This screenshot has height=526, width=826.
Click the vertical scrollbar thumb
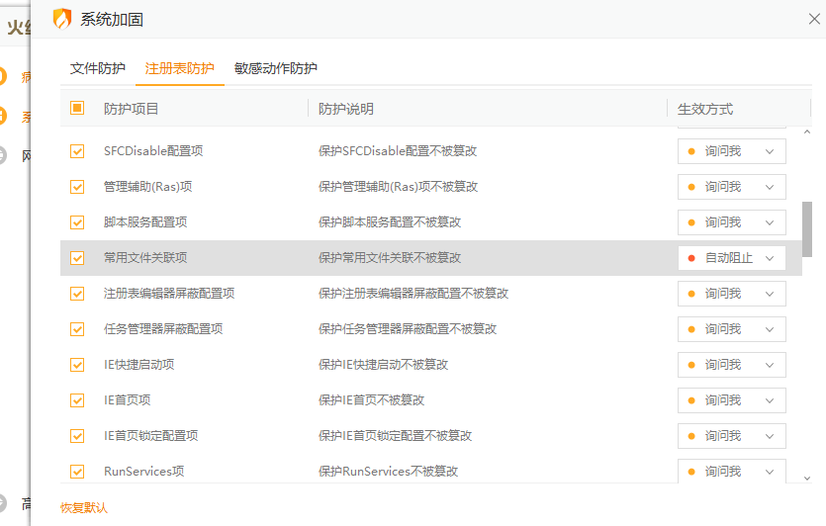pyautogui.click(x=807, y=229)
